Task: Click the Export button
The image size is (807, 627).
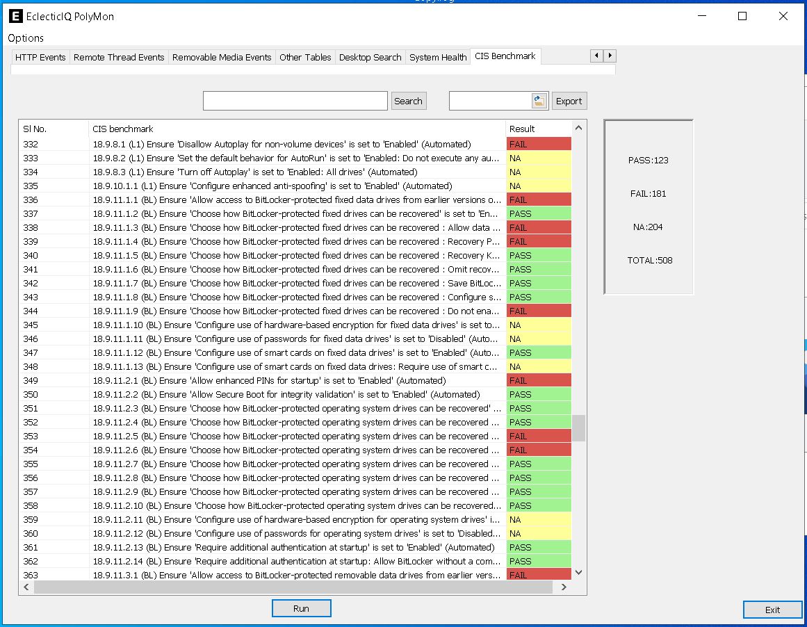Action: (x=569, y=100)
